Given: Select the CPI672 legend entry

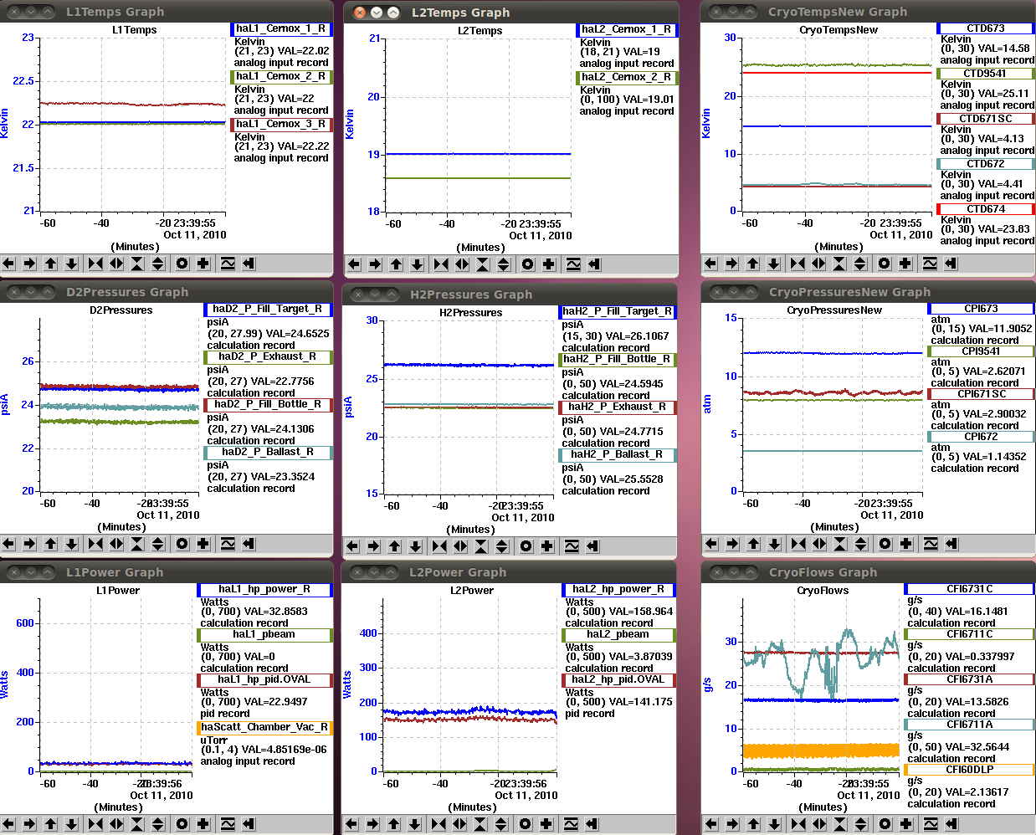Looking at the screenshot, I should 982,437.
